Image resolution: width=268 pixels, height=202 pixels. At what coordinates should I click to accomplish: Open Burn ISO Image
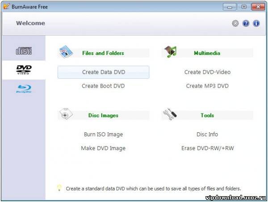pyautogui.click(x=104, y=135)
